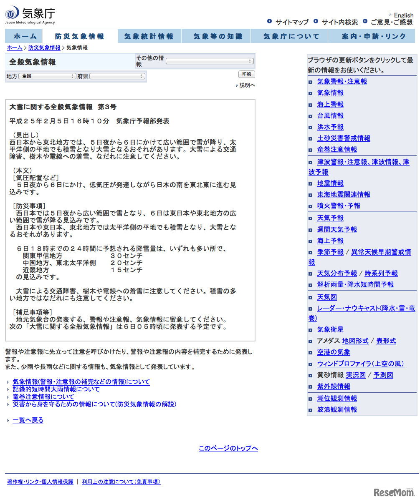Open アメダス 表形式 link

pos(386,341)
